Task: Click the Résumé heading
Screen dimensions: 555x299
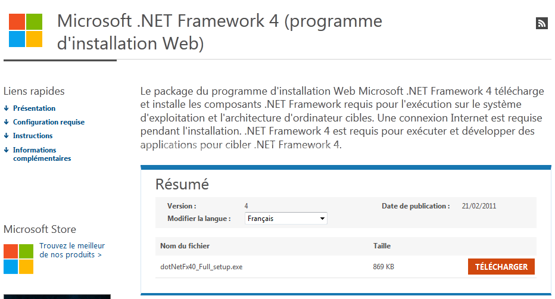Action: coord(182,185)
